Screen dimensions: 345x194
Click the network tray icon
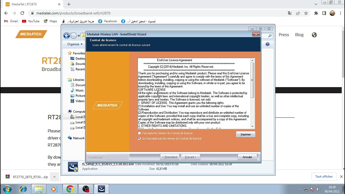tap(306, 189)
